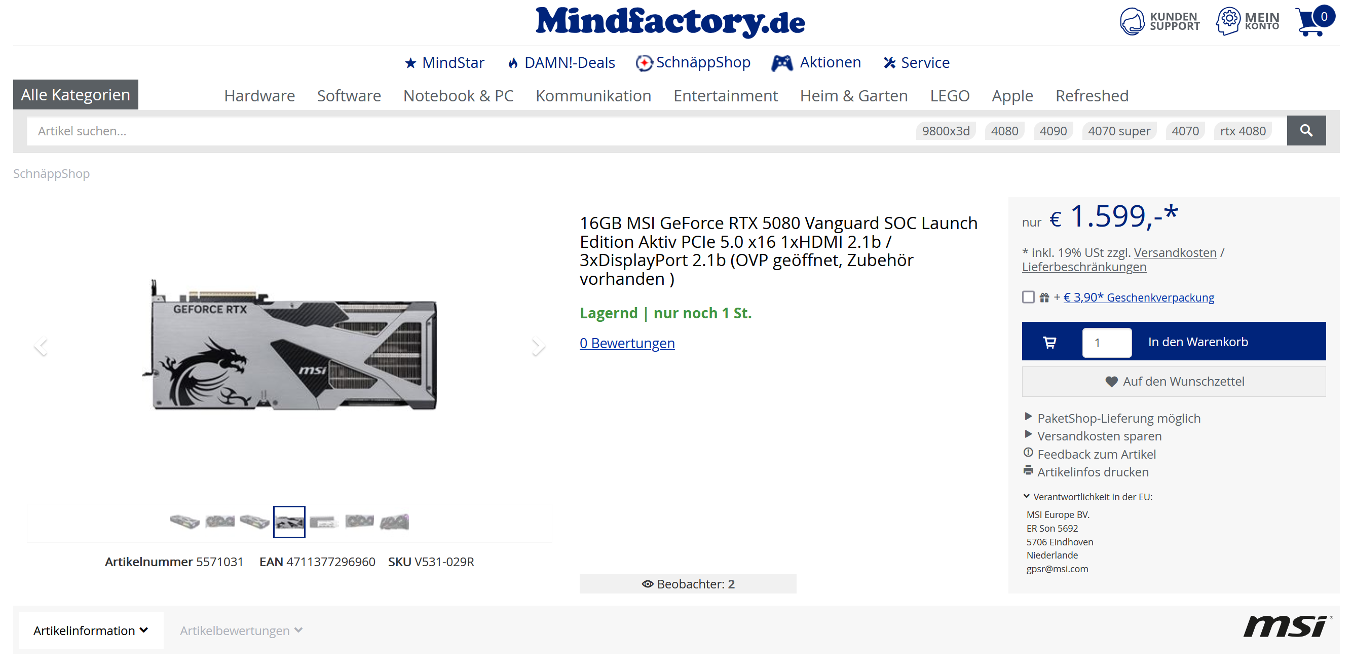Image resolution: width=1353 pixels, height=668 pixels.
Task: Click the magnifier search button
Action: pos(1306,131)
